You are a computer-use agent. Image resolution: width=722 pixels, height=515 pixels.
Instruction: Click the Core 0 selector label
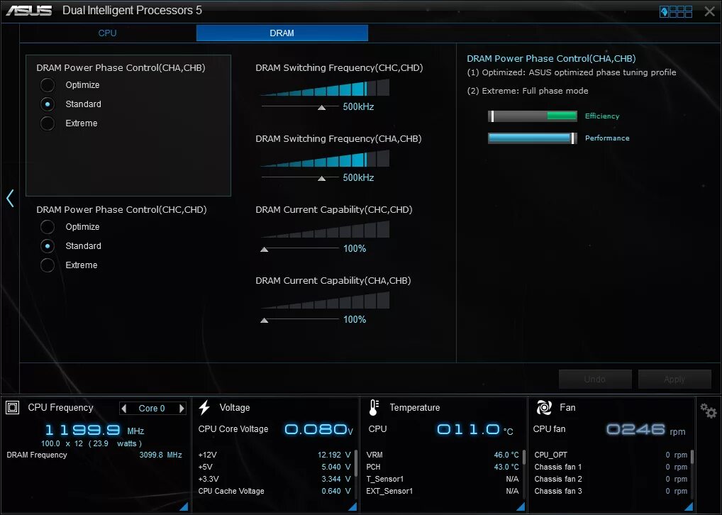(152, 409)
